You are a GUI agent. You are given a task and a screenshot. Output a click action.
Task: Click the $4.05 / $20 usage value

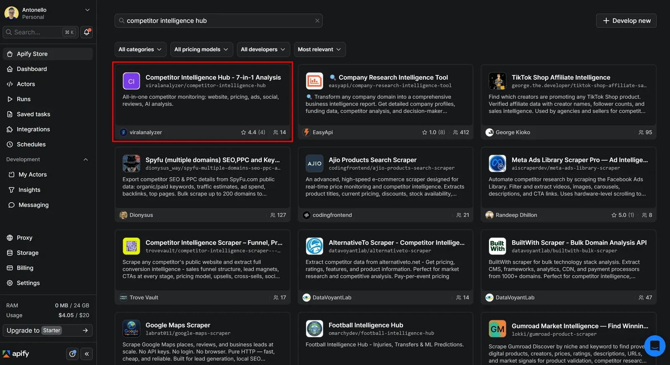click(x=74, y=315)
